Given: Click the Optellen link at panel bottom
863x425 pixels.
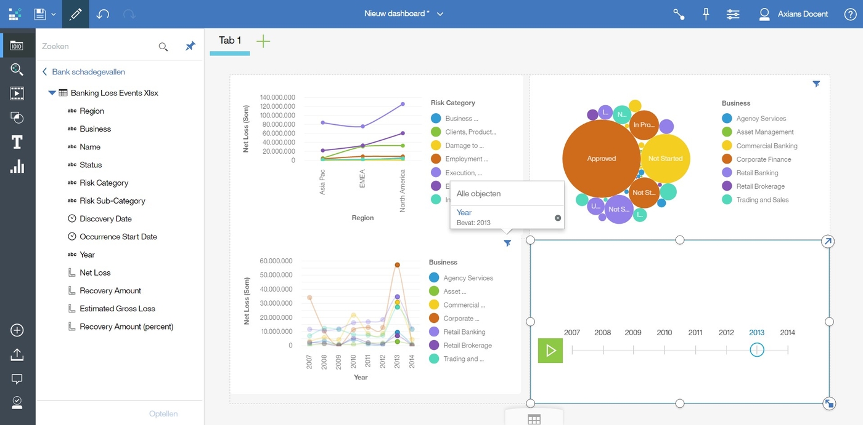Looking at the screenshot, I should (x=163, y=413).
